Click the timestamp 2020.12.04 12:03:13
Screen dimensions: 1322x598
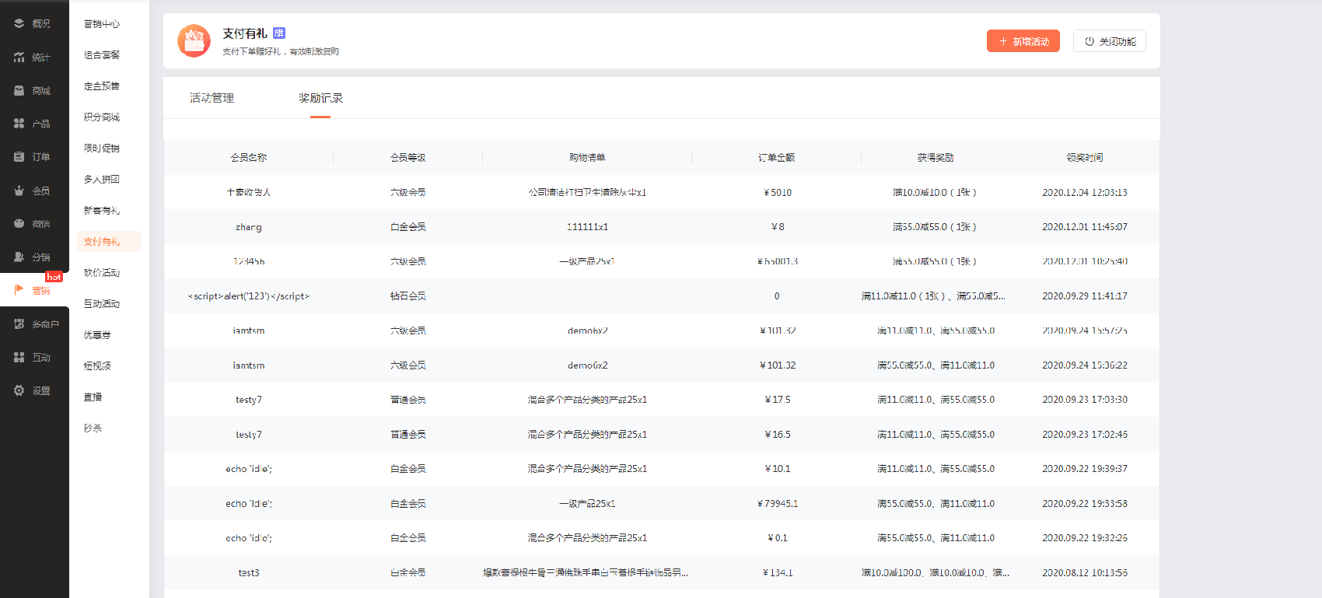pyautogui.click(x=1085, y=193)
